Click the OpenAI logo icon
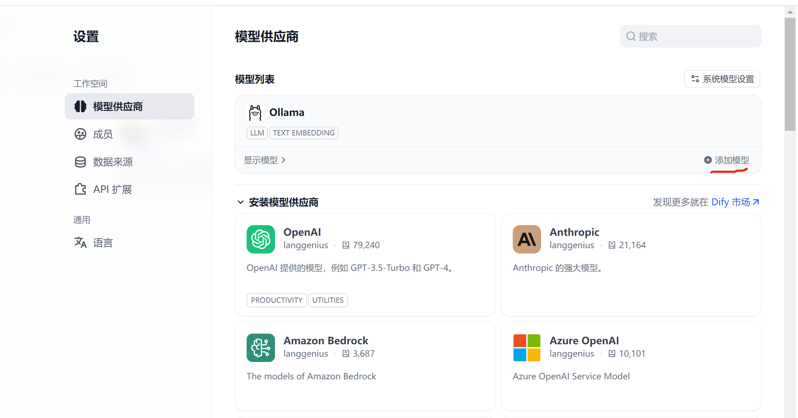This screenshot has width=798, height=418. pyautogui.click(x=260, y=239)
